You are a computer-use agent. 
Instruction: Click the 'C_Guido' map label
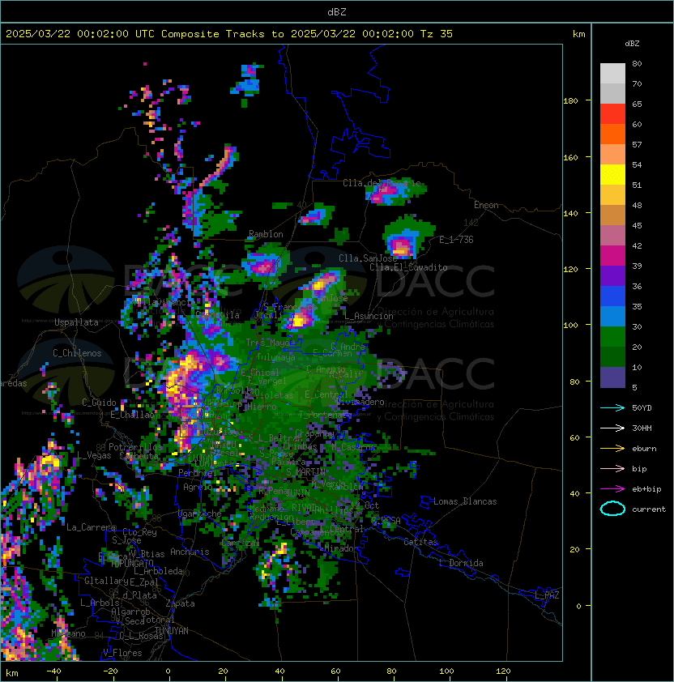[99, 403]
